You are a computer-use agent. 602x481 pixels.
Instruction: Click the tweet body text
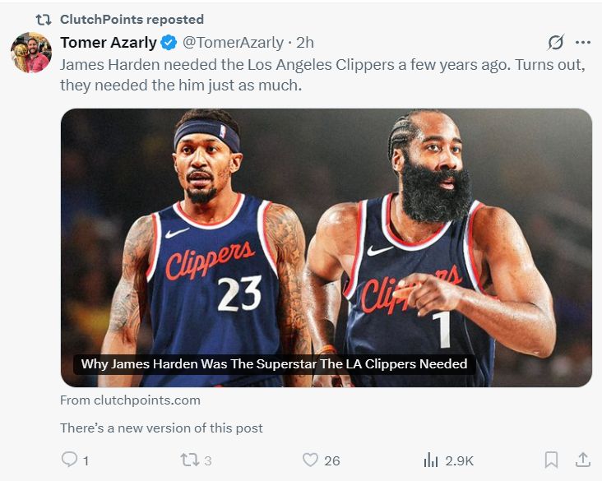[322, 74]
